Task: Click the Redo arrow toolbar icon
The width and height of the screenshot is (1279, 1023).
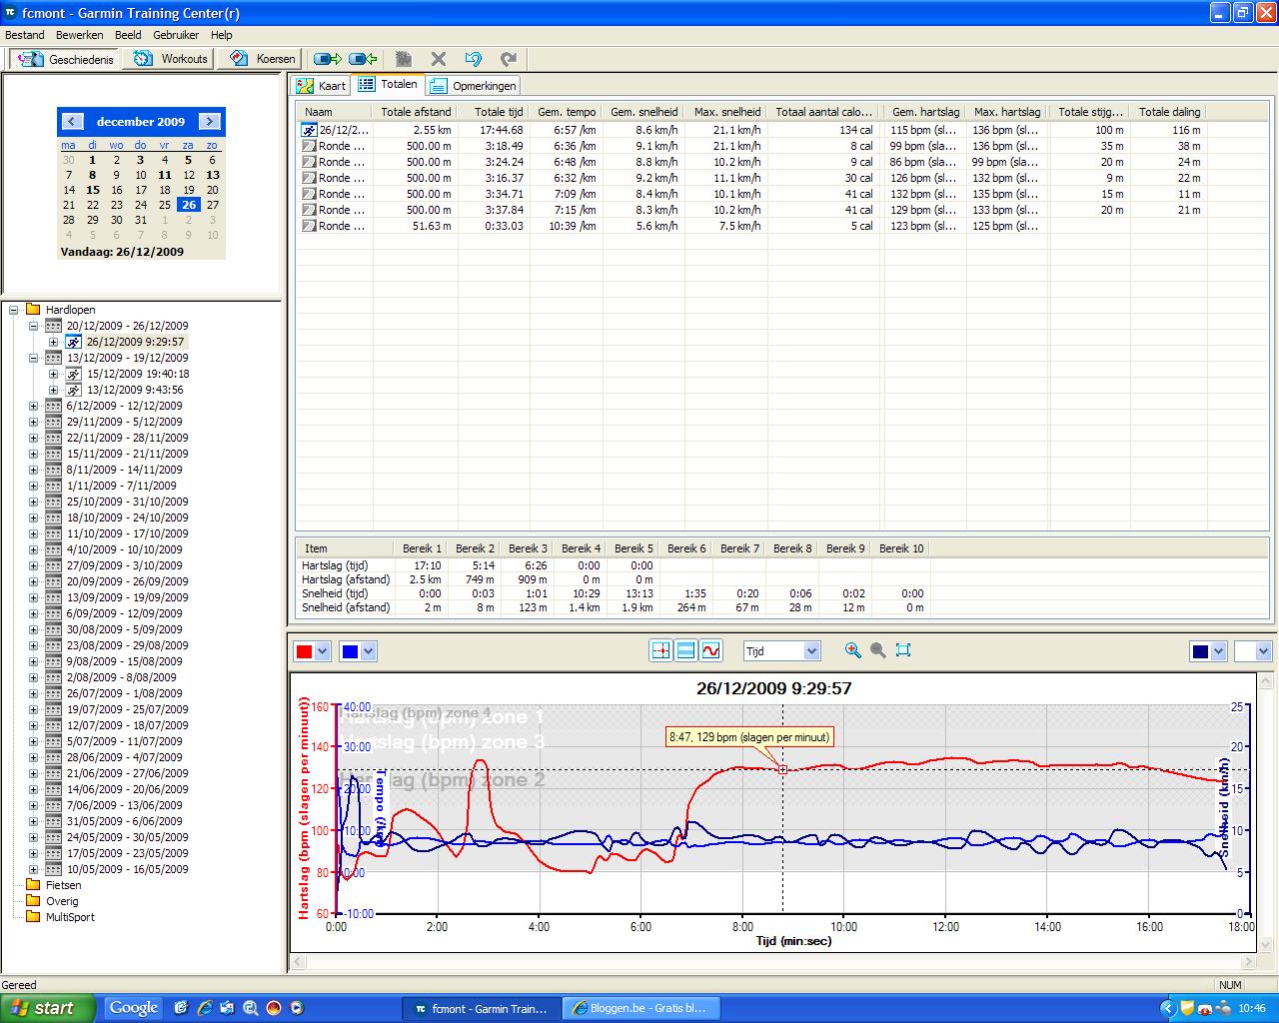Action: [x=509, y=59]
